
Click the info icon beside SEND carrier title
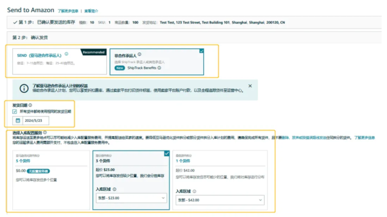67,54
